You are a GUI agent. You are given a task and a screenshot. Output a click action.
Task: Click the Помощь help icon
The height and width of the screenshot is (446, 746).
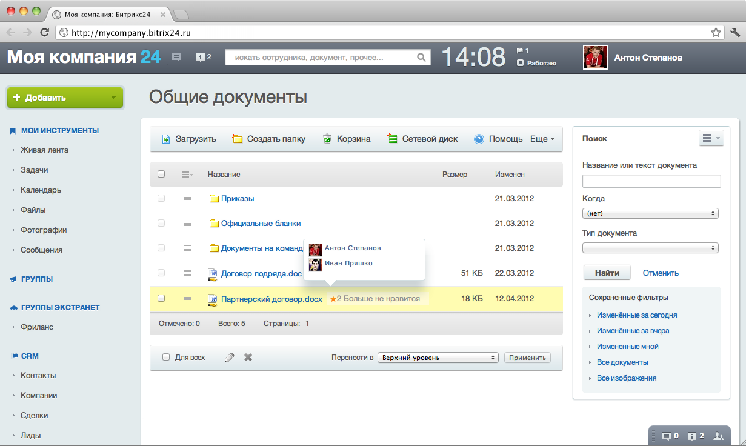pos(479,139)
